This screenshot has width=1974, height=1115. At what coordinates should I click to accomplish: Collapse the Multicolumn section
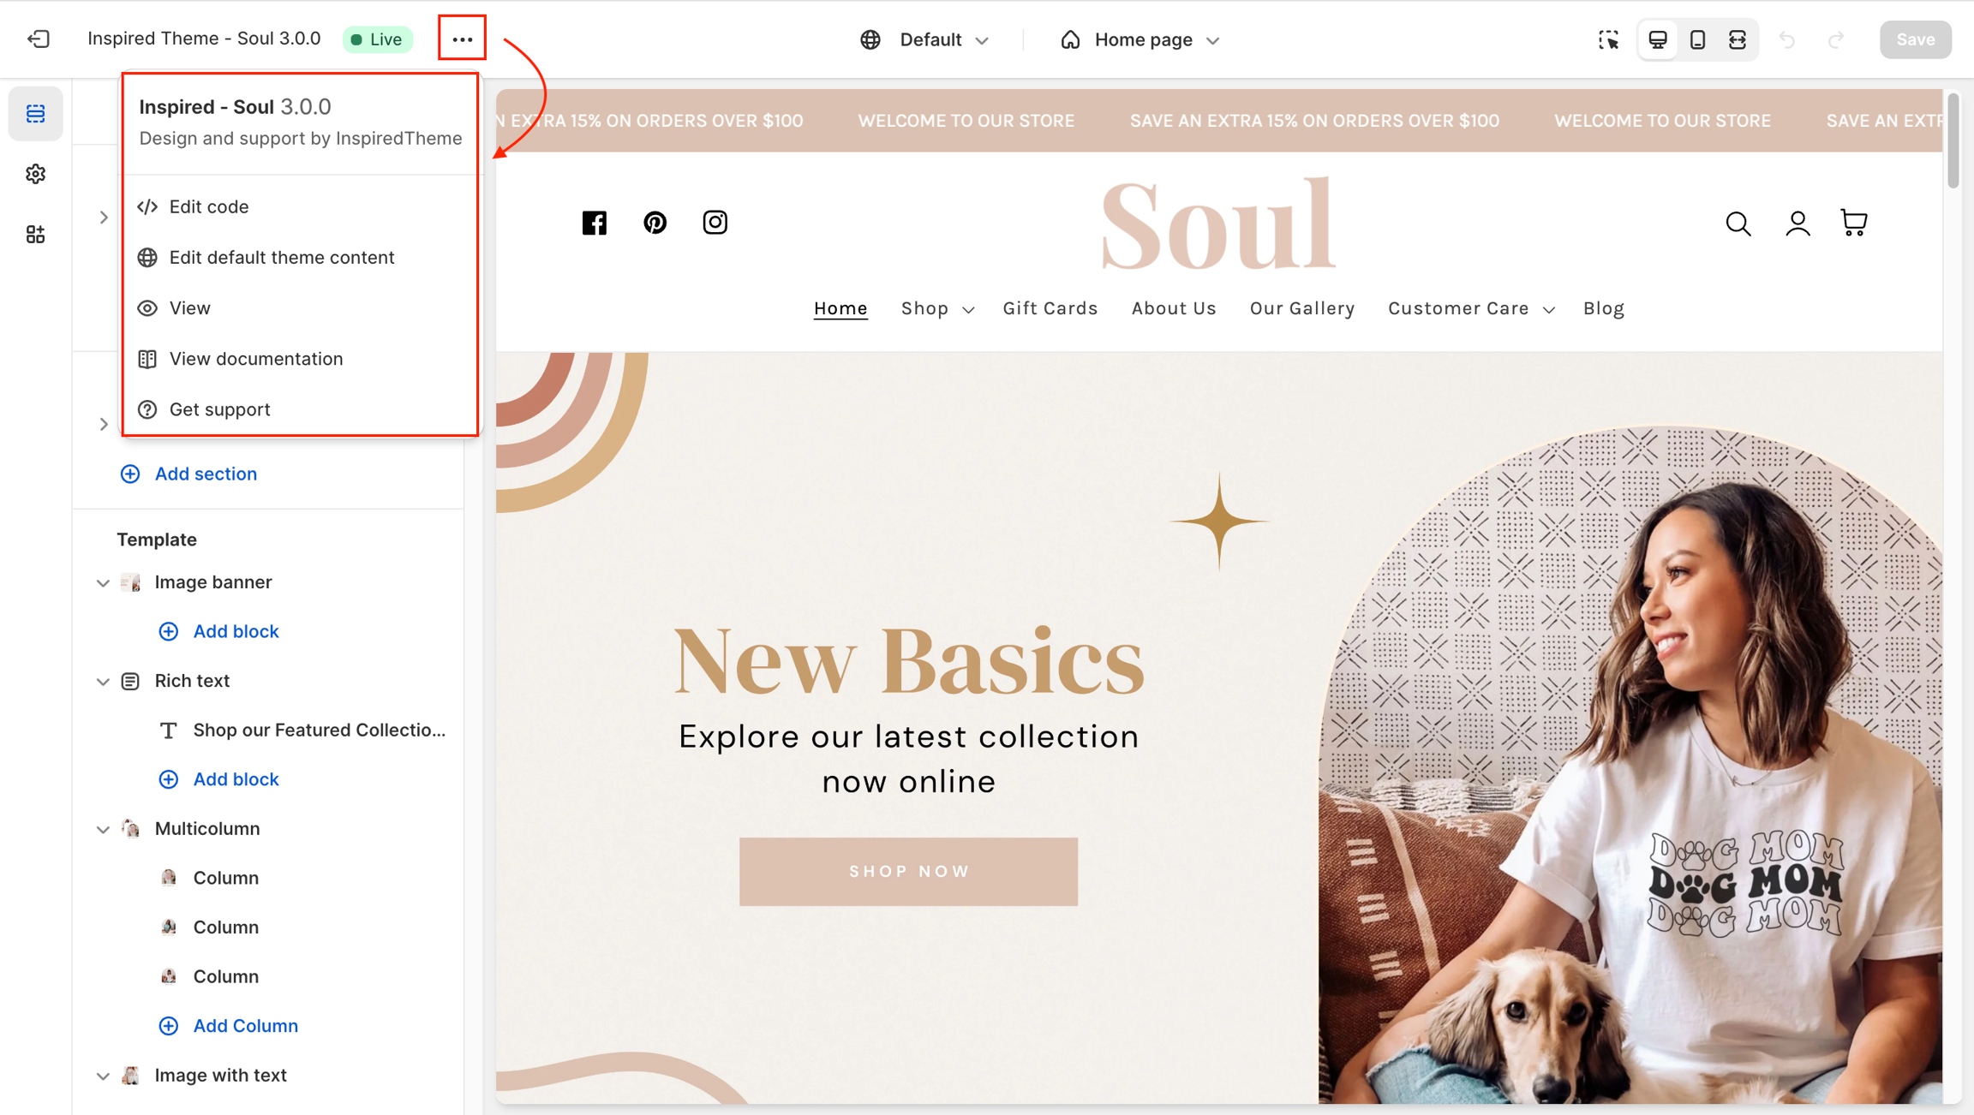tap(103, 829)
